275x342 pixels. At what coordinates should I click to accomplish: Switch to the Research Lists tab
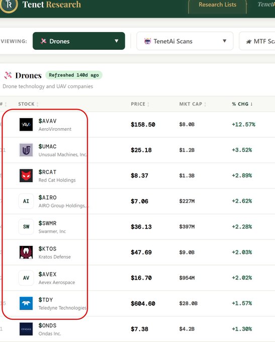click(217, 5)
